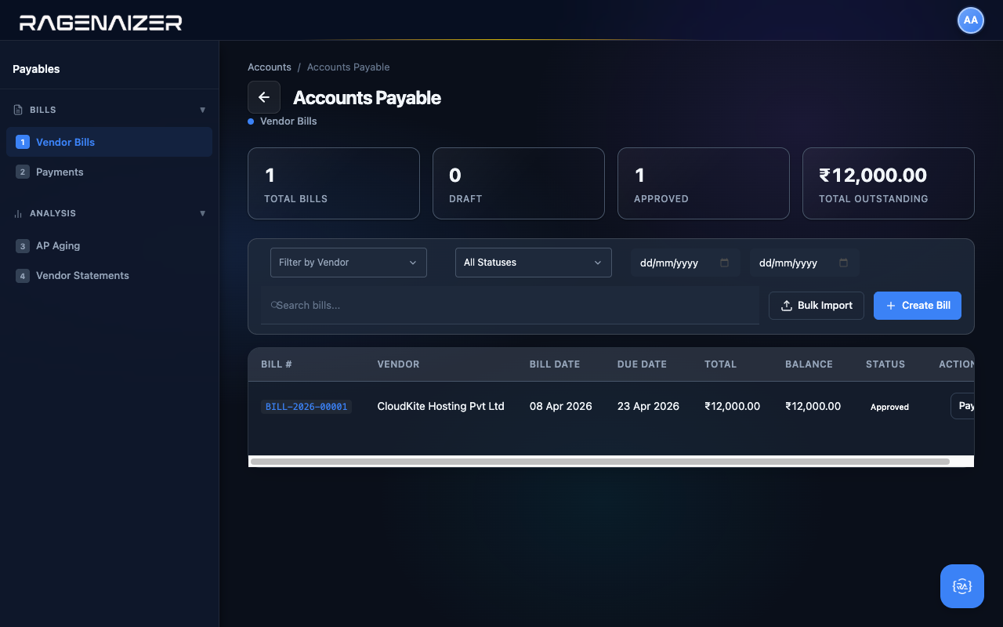Click the back arrow button
Screen dimensions: 1003x627
pos(264,97)
